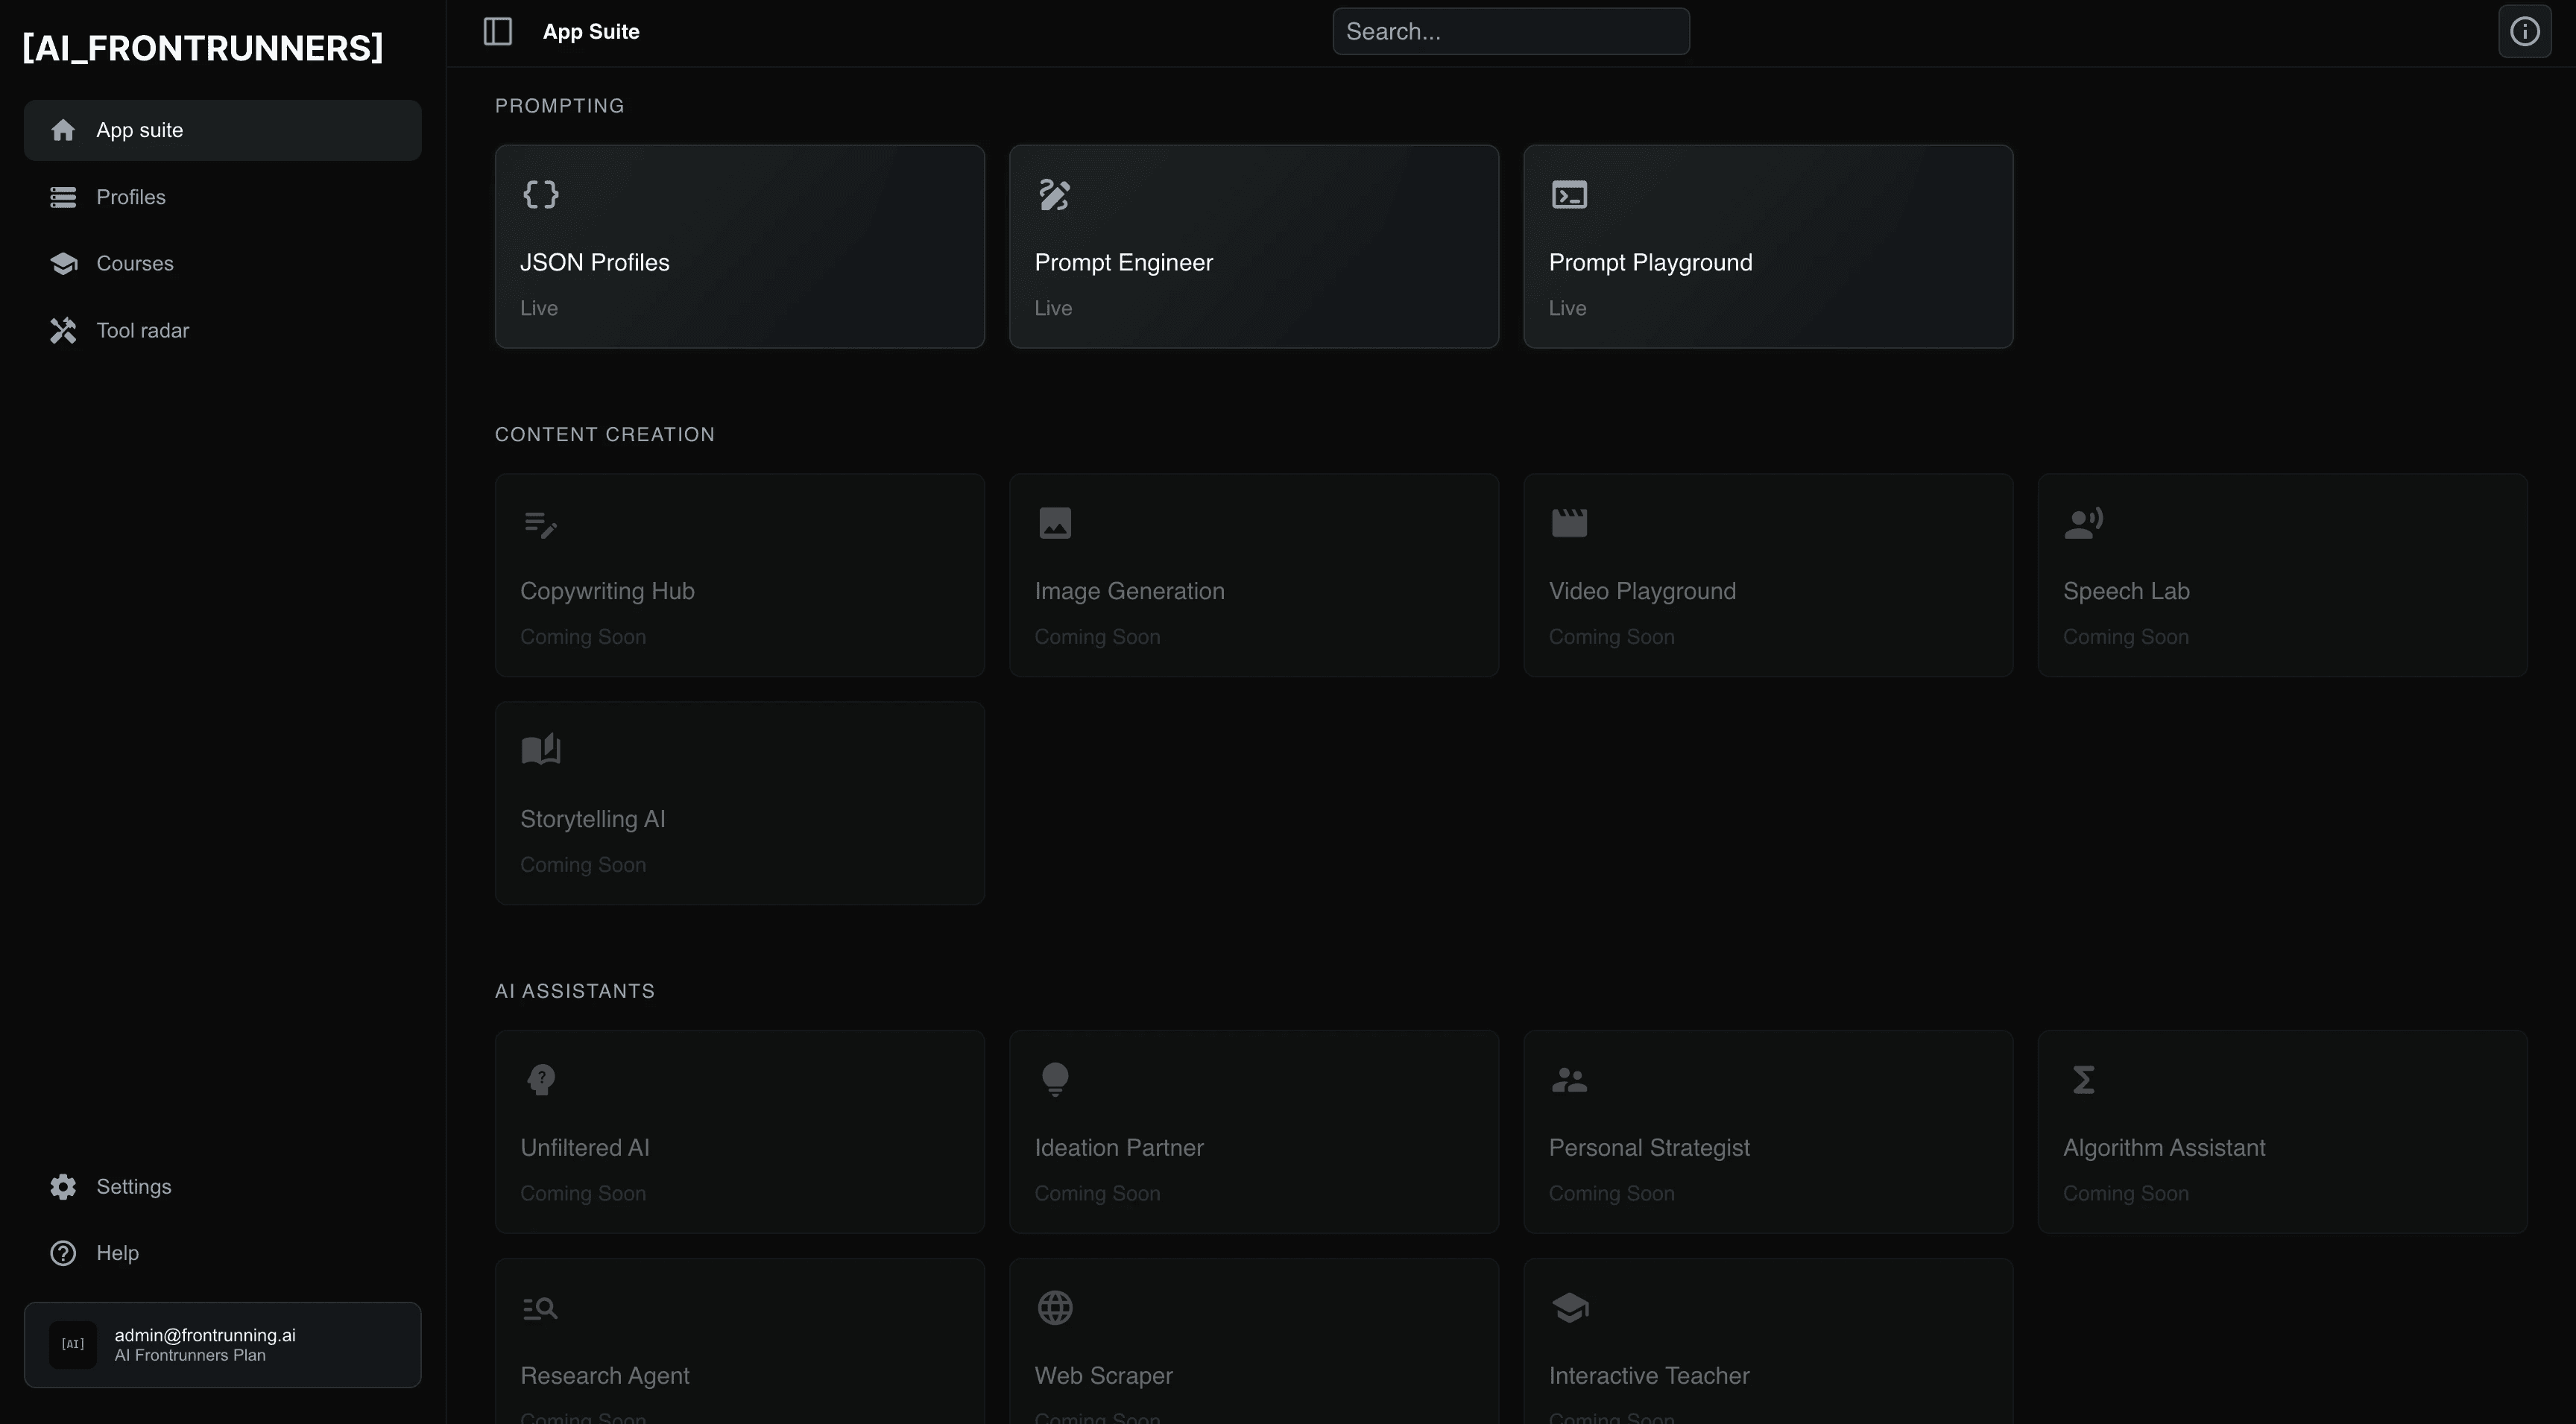
Task: Click the Storytelling AI book icon
Action: 541,749
